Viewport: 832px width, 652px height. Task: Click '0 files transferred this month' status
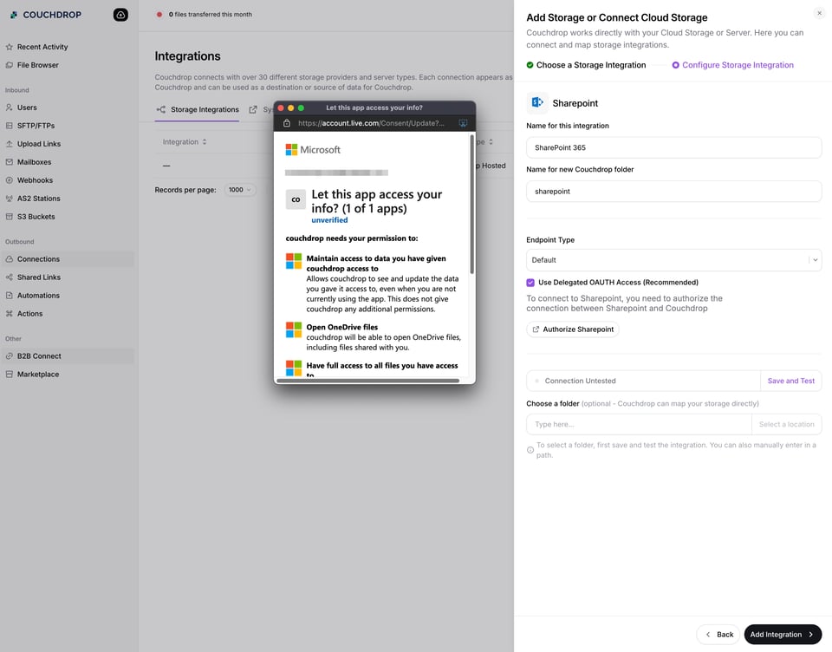tap(210, 15)
